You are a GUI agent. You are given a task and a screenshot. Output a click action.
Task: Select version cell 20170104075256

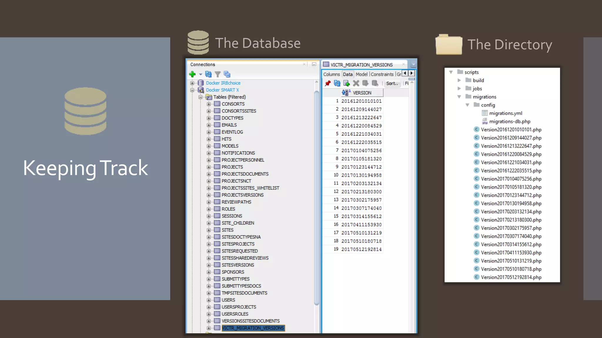pos(362,151)
